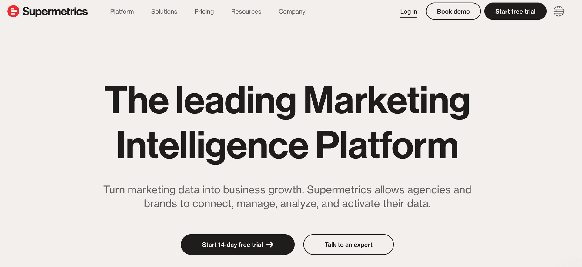582x267 pixels.
Task: Click the Talk to an expert button
Action: 348,245
